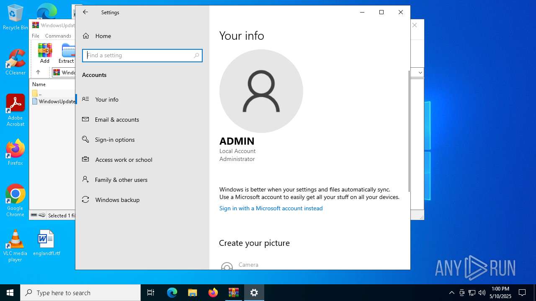The height and width of the screenshot is (301, 536).
Task: Open Family & other users section
Action: click(x=142, y=180)
